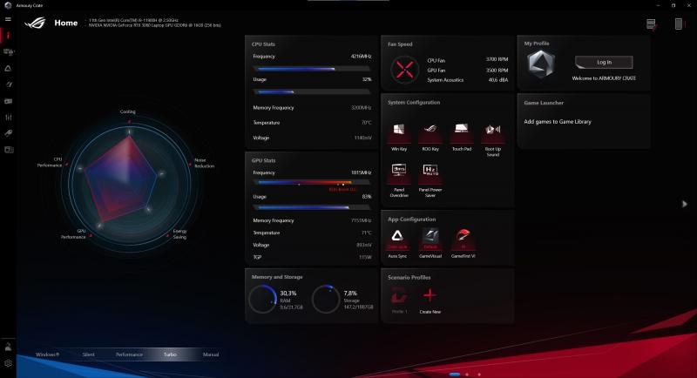Click the Armoury Crate title bar app icon
Image resolution: width=697 pixels, height=378 pixels.
point(8,5)
